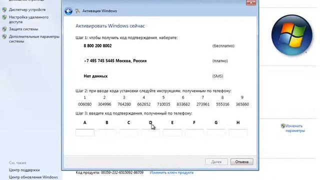The height and width of the screenshot is (180, 320).
Task: Click См. также section heading
Action: tap(18, 163)
